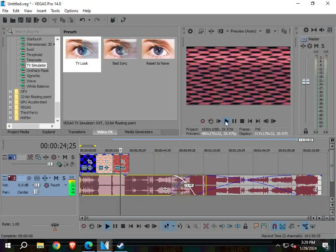This screenshot has height=252, width=336.
Task: Mute audio track 2 with M button
Action: [x=56, y=178]
